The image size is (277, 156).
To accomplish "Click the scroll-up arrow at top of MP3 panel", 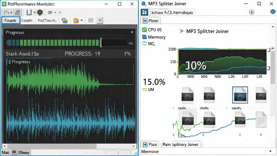I will (x=273, y=27).
